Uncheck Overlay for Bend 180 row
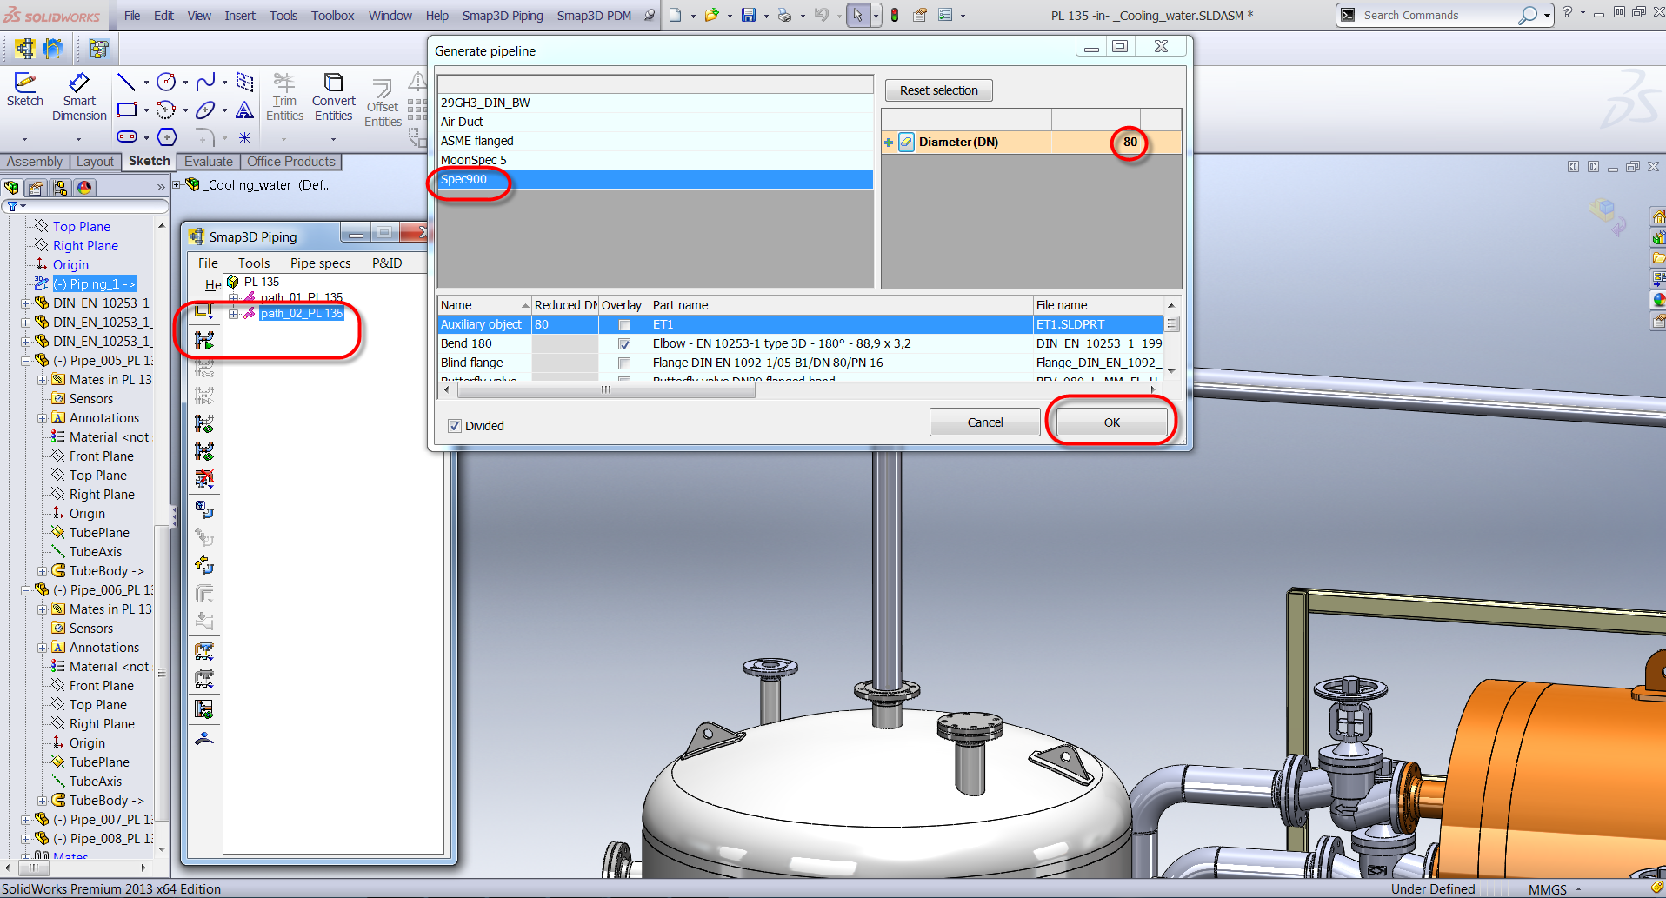The height and width of the screenshot is (898, 1666). point(623,344)
